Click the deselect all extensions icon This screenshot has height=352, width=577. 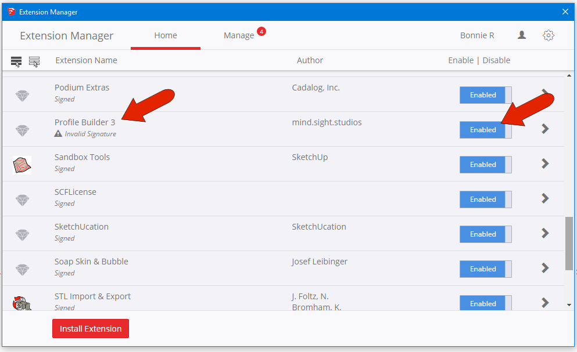pos(34,61)
